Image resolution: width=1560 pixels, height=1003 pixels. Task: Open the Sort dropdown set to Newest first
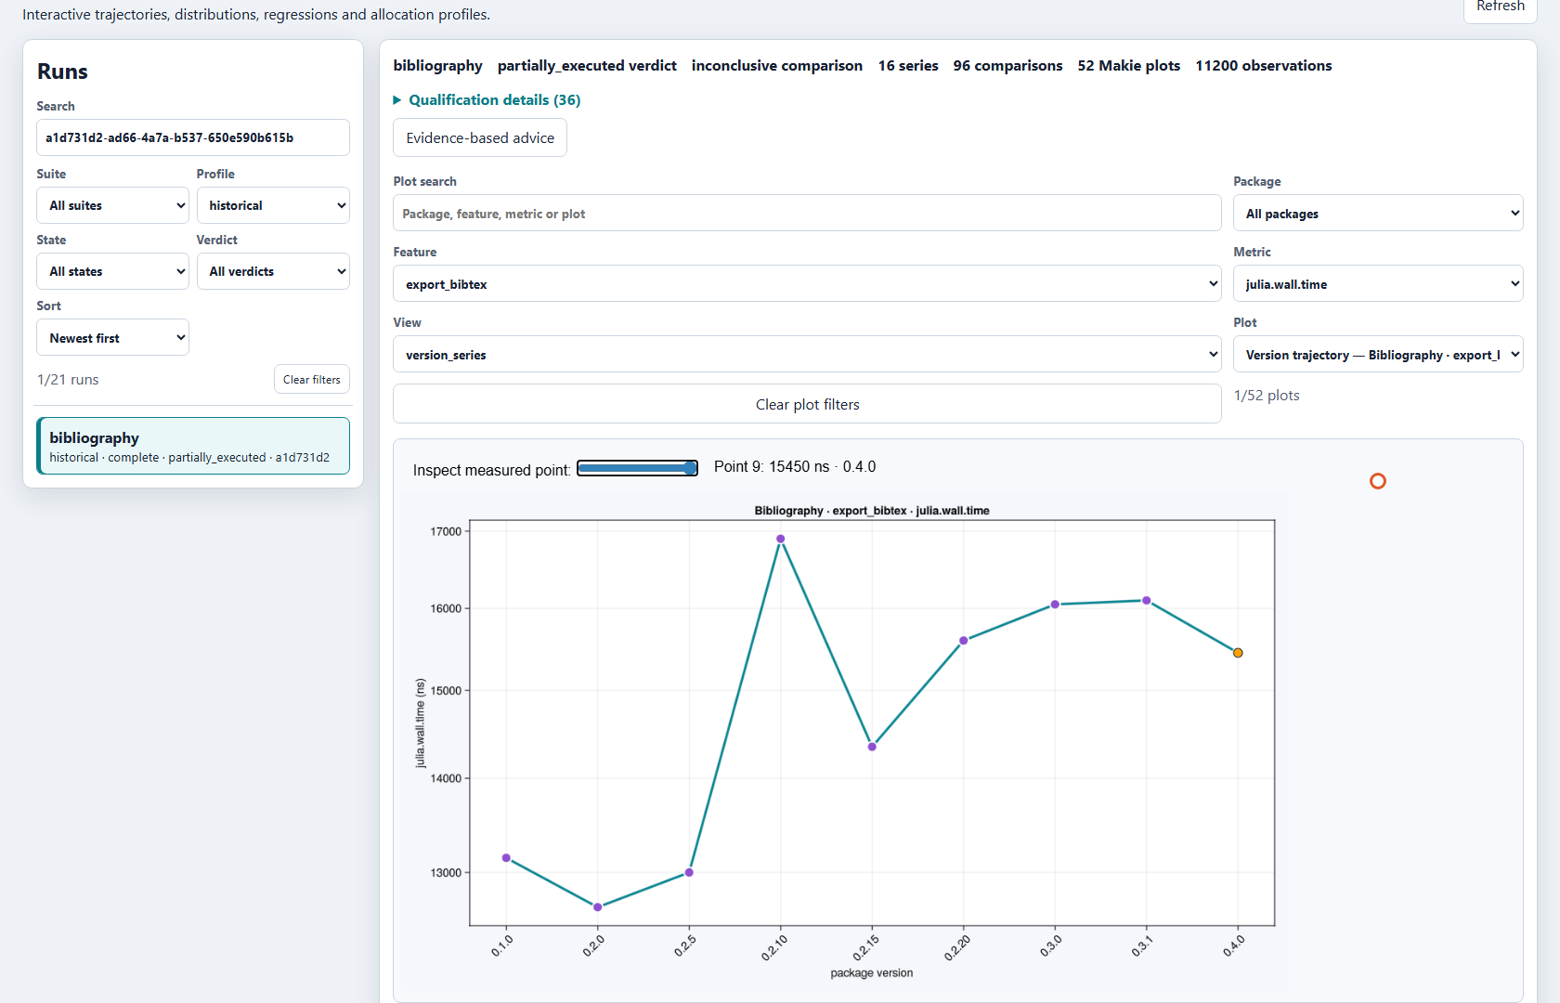click(112, 338)
